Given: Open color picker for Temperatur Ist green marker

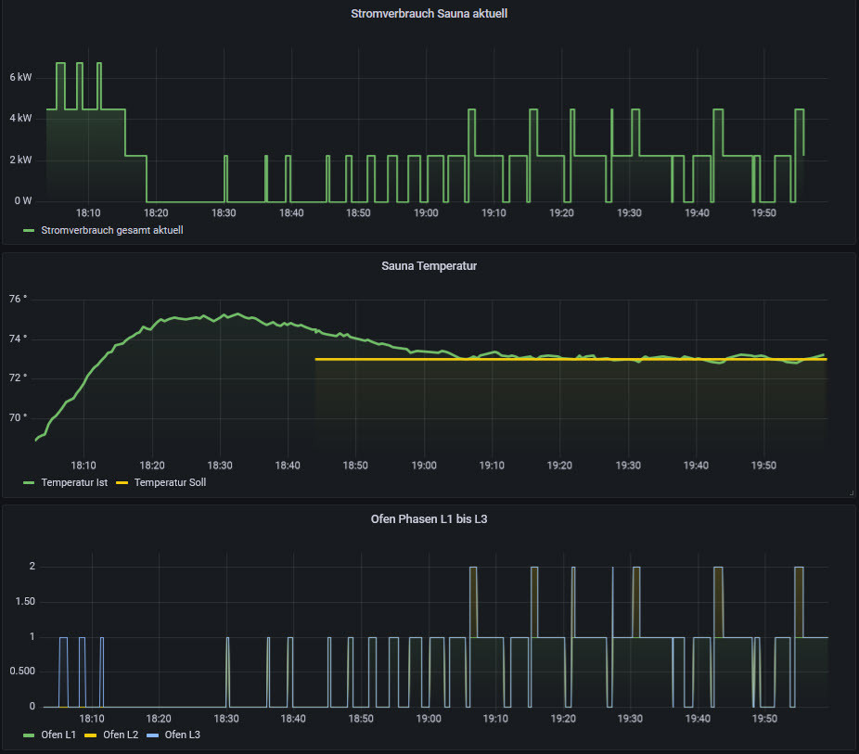Looking at the screenshot, I should pyautogui.click(x=29, y=482).
